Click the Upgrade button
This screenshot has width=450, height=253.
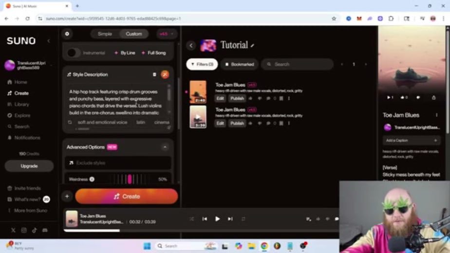tap(29, 166)
